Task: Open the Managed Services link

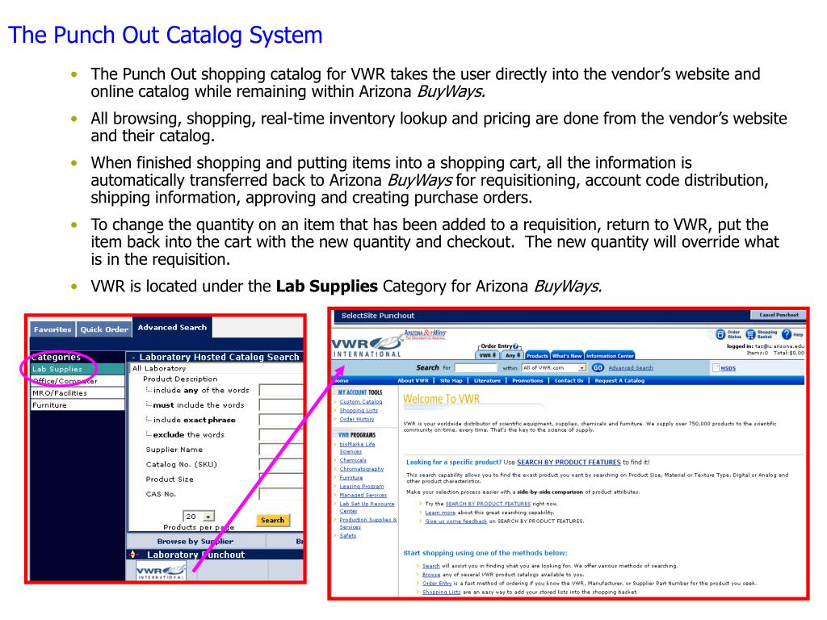Action: pos(363,495)
